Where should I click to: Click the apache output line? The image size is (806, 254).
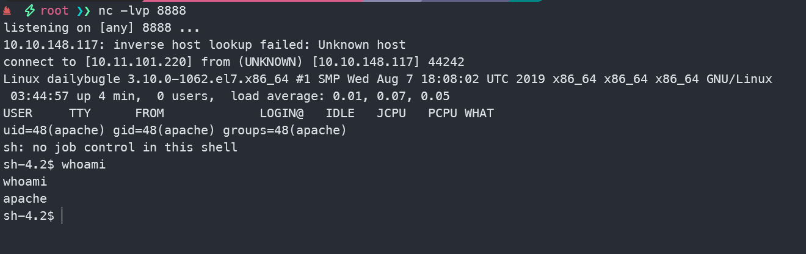pyautogui.click(x=25, y=199)
